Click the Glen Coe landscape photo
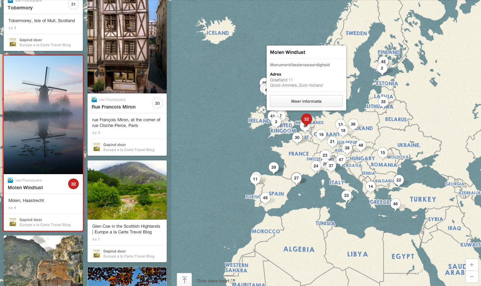 coord(127,190)
